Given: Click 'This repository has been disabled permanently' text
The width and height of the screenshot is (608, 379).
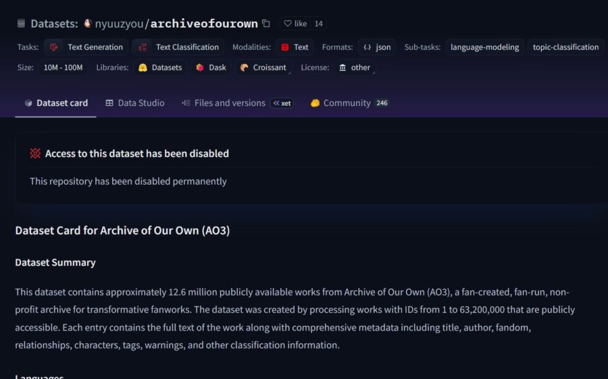Looking at the screenshot, I should [x=128, y=181].
